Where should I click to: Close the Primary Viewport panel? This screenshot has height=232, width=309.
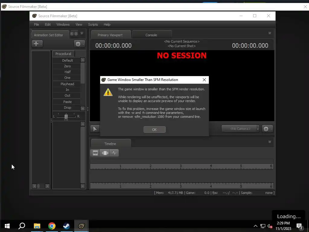270,33
